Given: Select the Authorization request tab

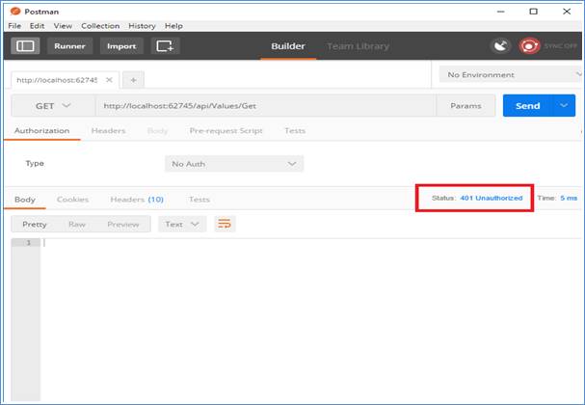Looking at the screenshot, I should coord(41,130).
